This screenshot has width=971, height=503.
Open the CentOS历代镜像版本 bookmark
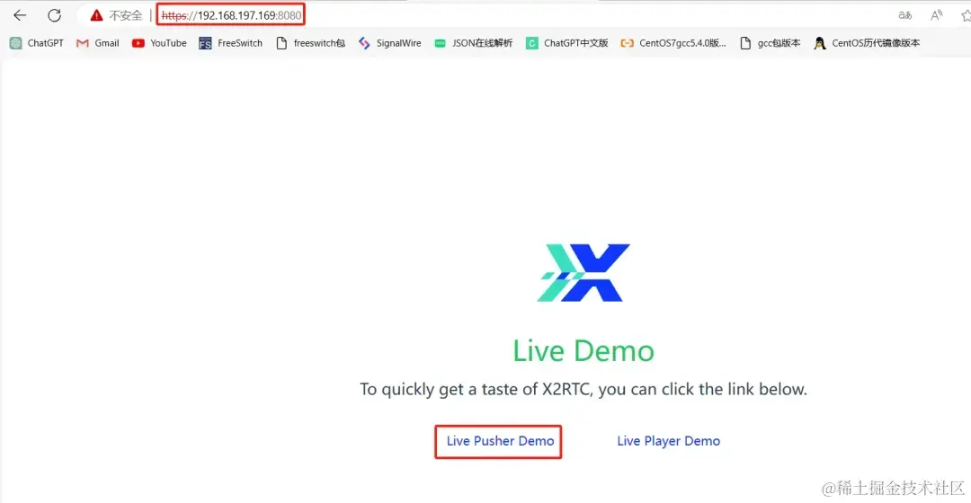(x=867, y=43)
